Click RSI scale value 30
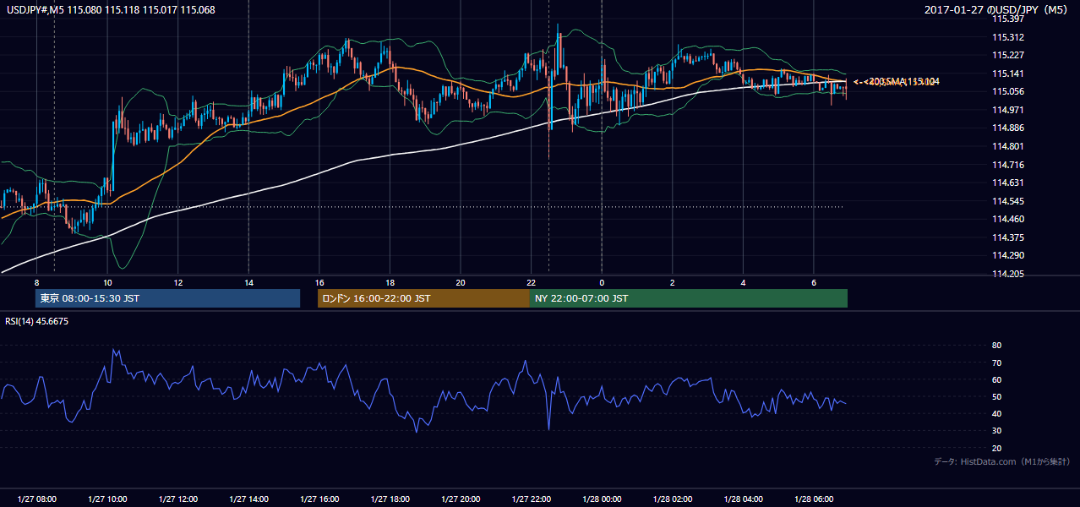Viewport: 1080px width, 507px height. coord(997,431)
